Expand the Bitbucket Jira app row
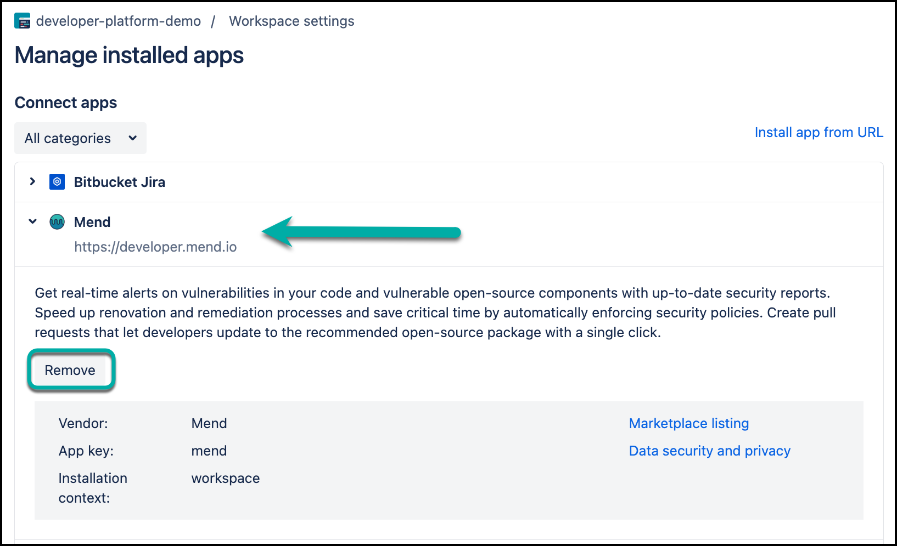897x546 pixels. [x=32, y=181]
